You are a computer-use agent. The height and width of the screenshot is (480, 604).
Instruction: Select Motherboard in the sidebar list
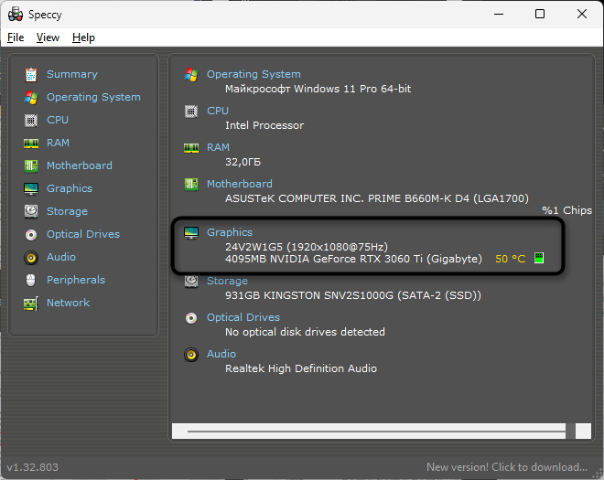tap(80, 165)
